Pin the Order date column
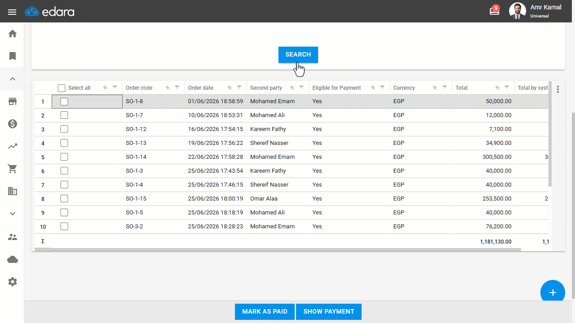The width and height of the screenshot is (575, 323). click(x=230, y=88)
